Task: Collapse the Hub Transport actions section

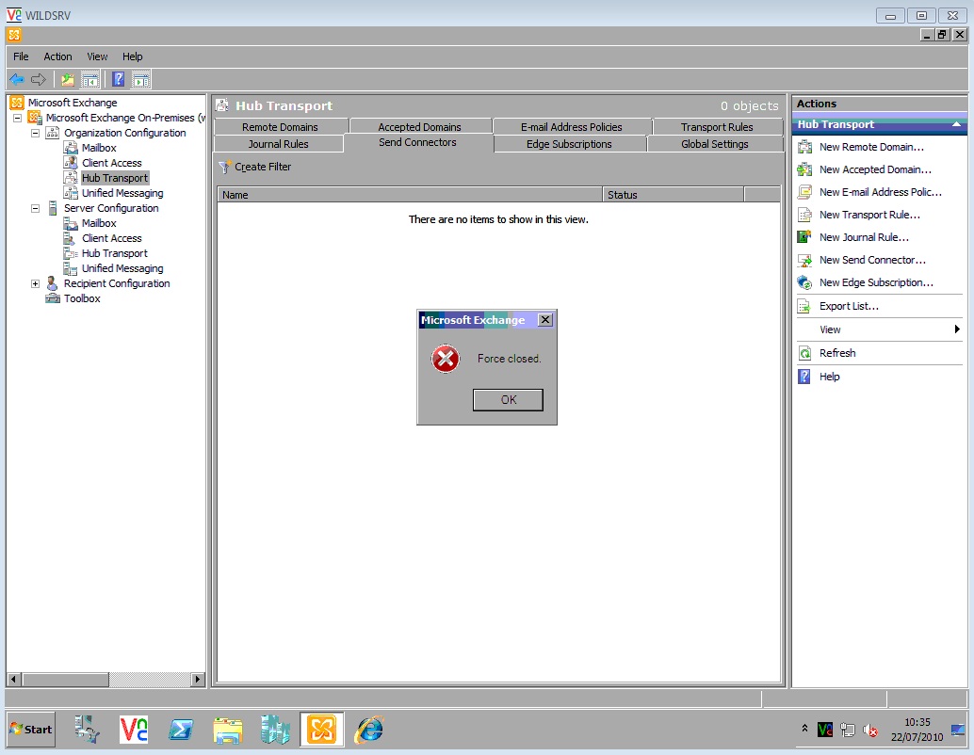Action: [x=956, y=125]
